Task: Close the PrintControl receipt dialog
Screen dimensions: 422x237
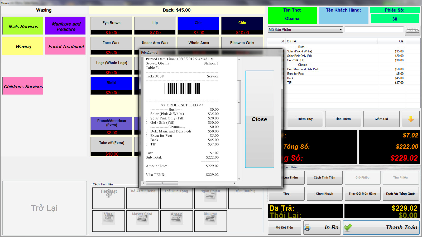Action: [259, 119]
